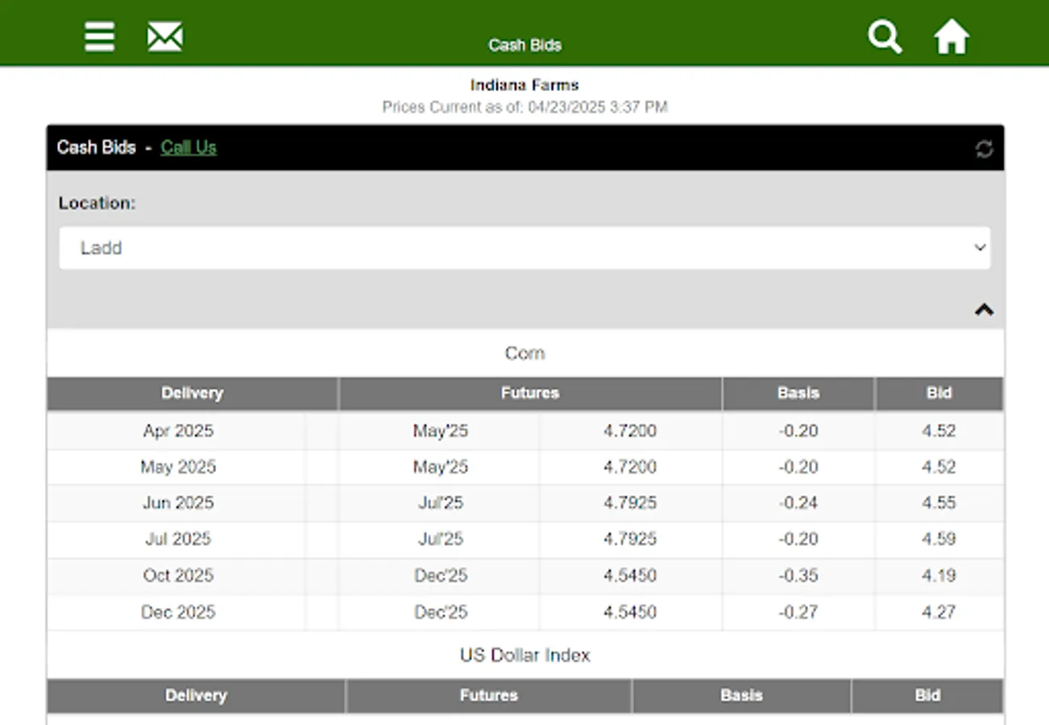
Task: Go home using the house icon
Action: click(952, 36)
